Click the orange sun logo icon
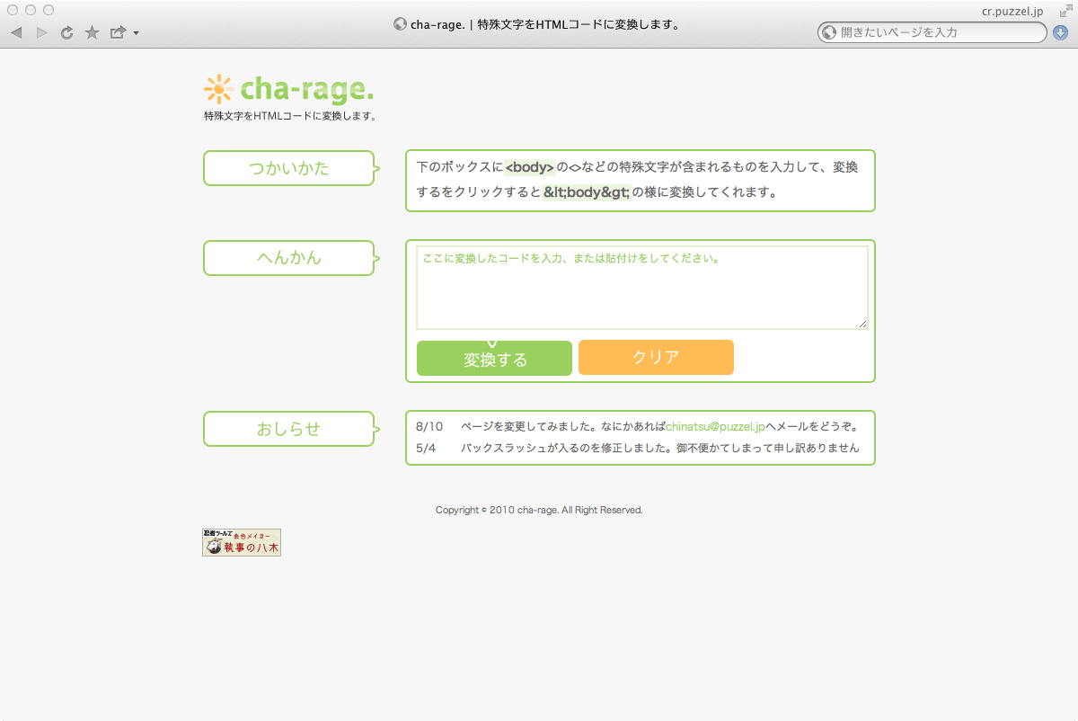The image size is (1078, 721). click(218, 90)
